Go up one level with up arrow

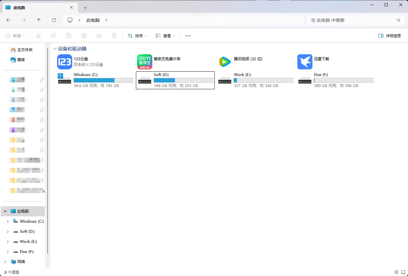[x=38, y=20]
